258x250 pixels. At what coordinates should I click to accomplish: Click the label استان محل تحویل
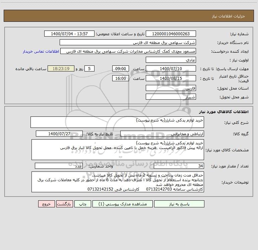(233, 88)
